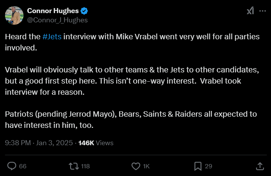Click the #Jets hashtag link
Screen dimensions: 271x176
pyautogui.click(x=52, y=37)
